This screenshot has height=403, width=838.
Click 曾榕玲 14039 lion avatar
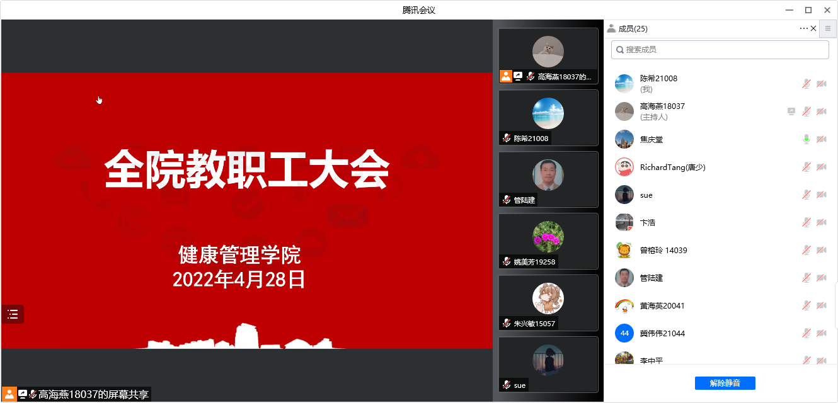click(624, 250)
